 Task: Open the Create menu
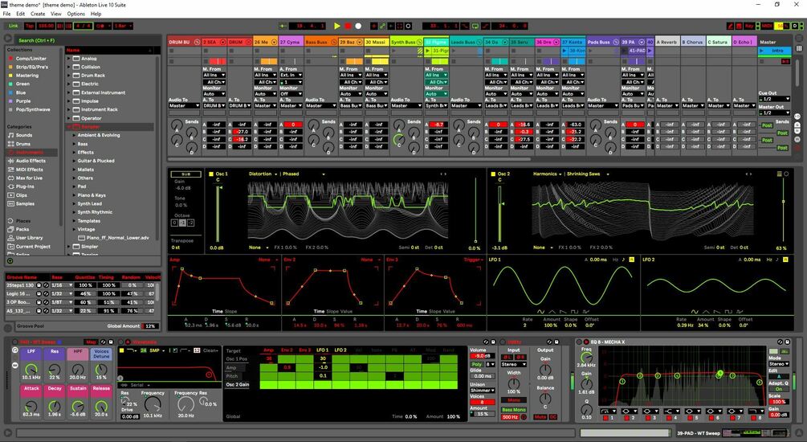[38, 14]
